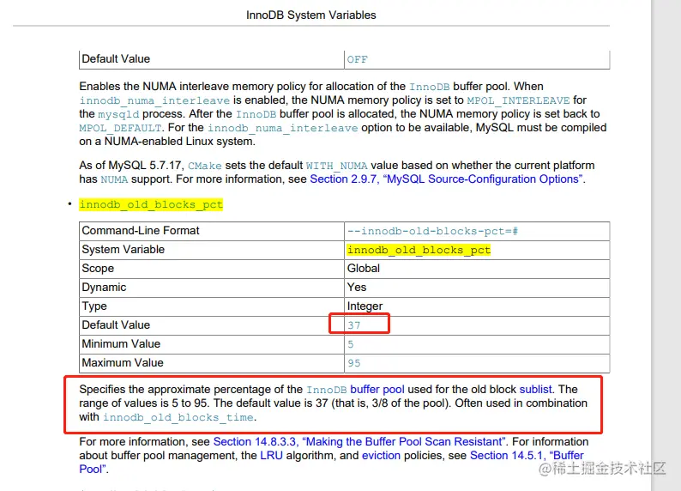The width and height of the screenshot is (681, 491).
Task: Click the "Maximum Value" row label
Action: coord(123,363)
